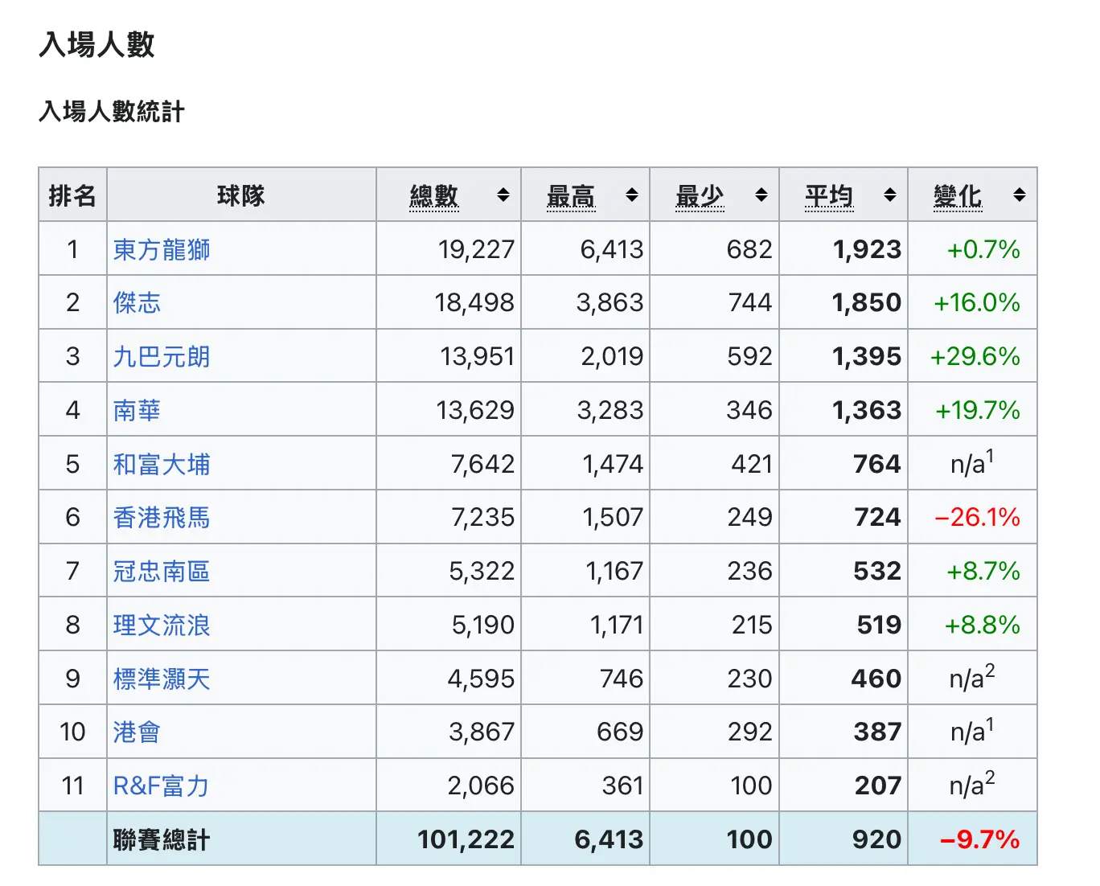Screen dimensions: 1100x886
Task: Select the total value 19,227
Action: pyautogui.click(x=476, y=249)
